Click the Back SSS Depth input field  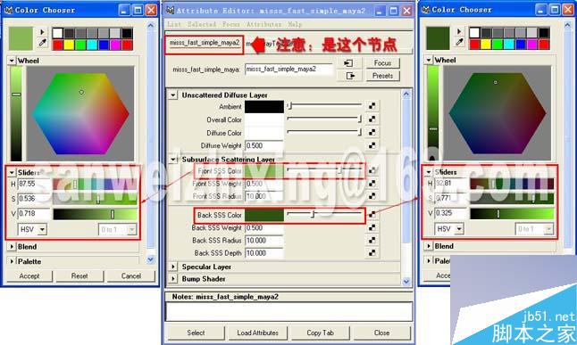tap(263, 253)
